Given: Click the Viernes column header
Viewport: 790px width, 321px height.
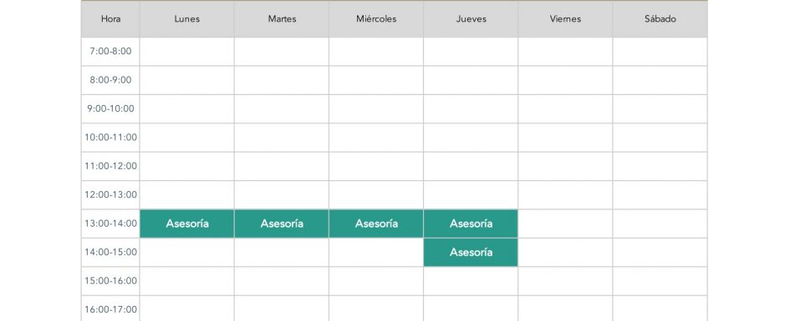Looking at the screenshot, I should tap(565, 19).
